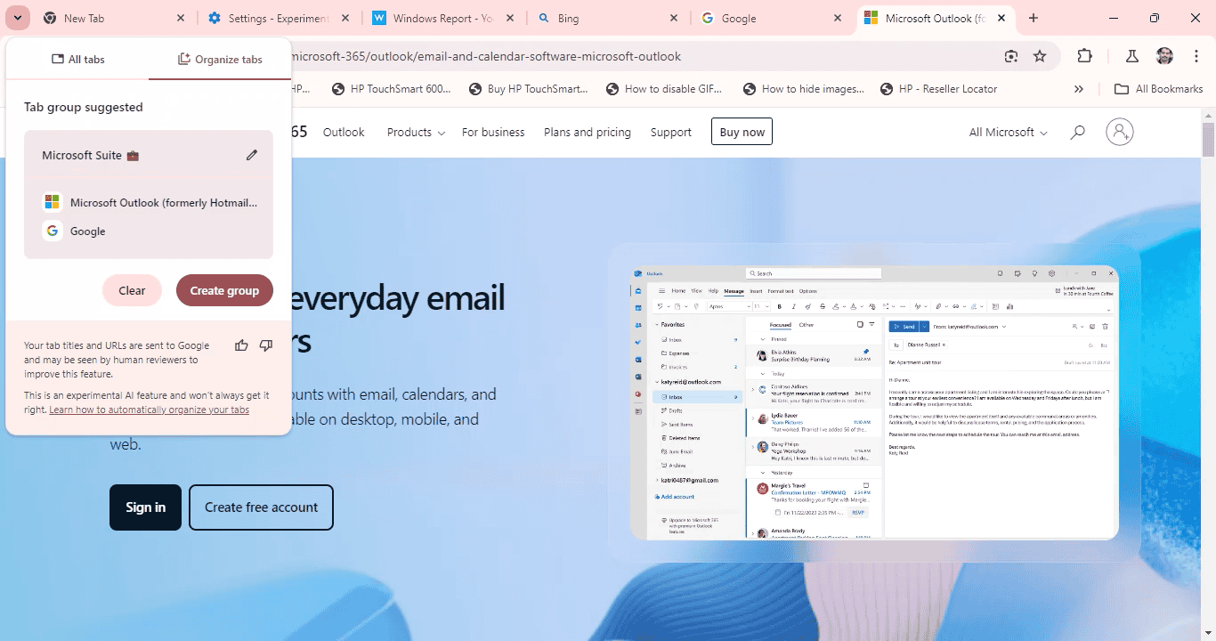This screenshot has width=1216, height=641.
Task: Open the Extensions puzzle icon
Action: tap(1084, 56)
